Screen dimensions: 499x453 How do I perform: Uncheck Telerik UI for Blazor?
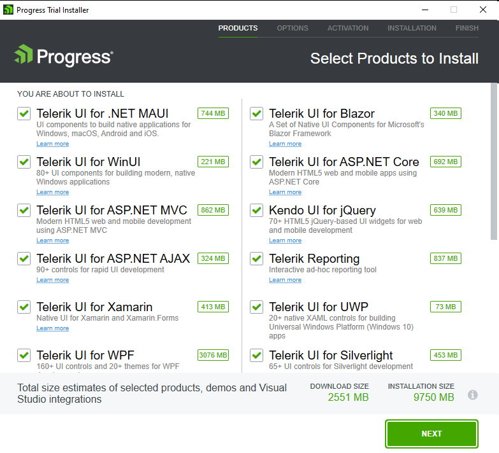257,113
